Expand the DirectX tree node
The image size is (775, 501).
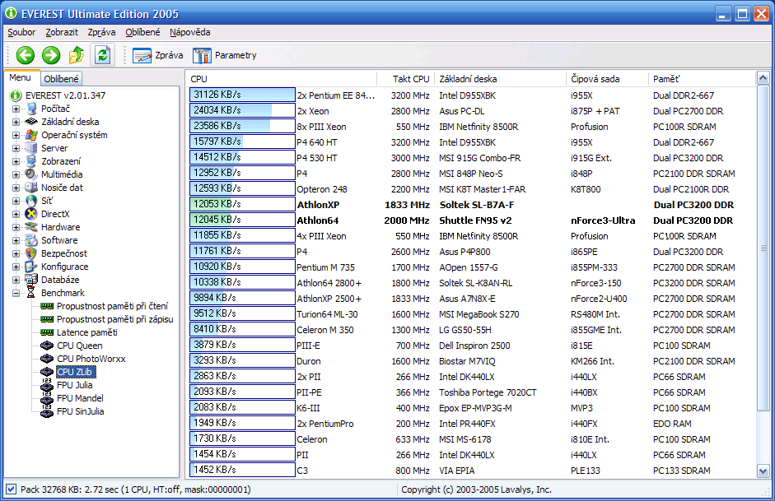pyautogui.click(x=16, y=214)
